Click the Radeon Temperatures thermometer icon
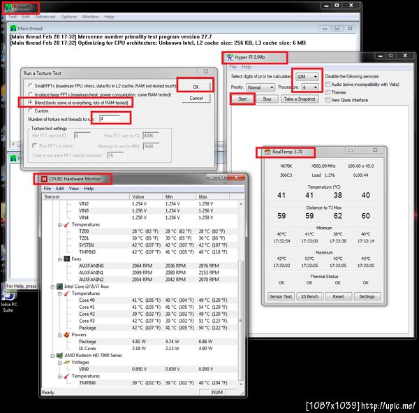This screenshot has width=419, height=413. pyautogui.click(x=67, y=376)
